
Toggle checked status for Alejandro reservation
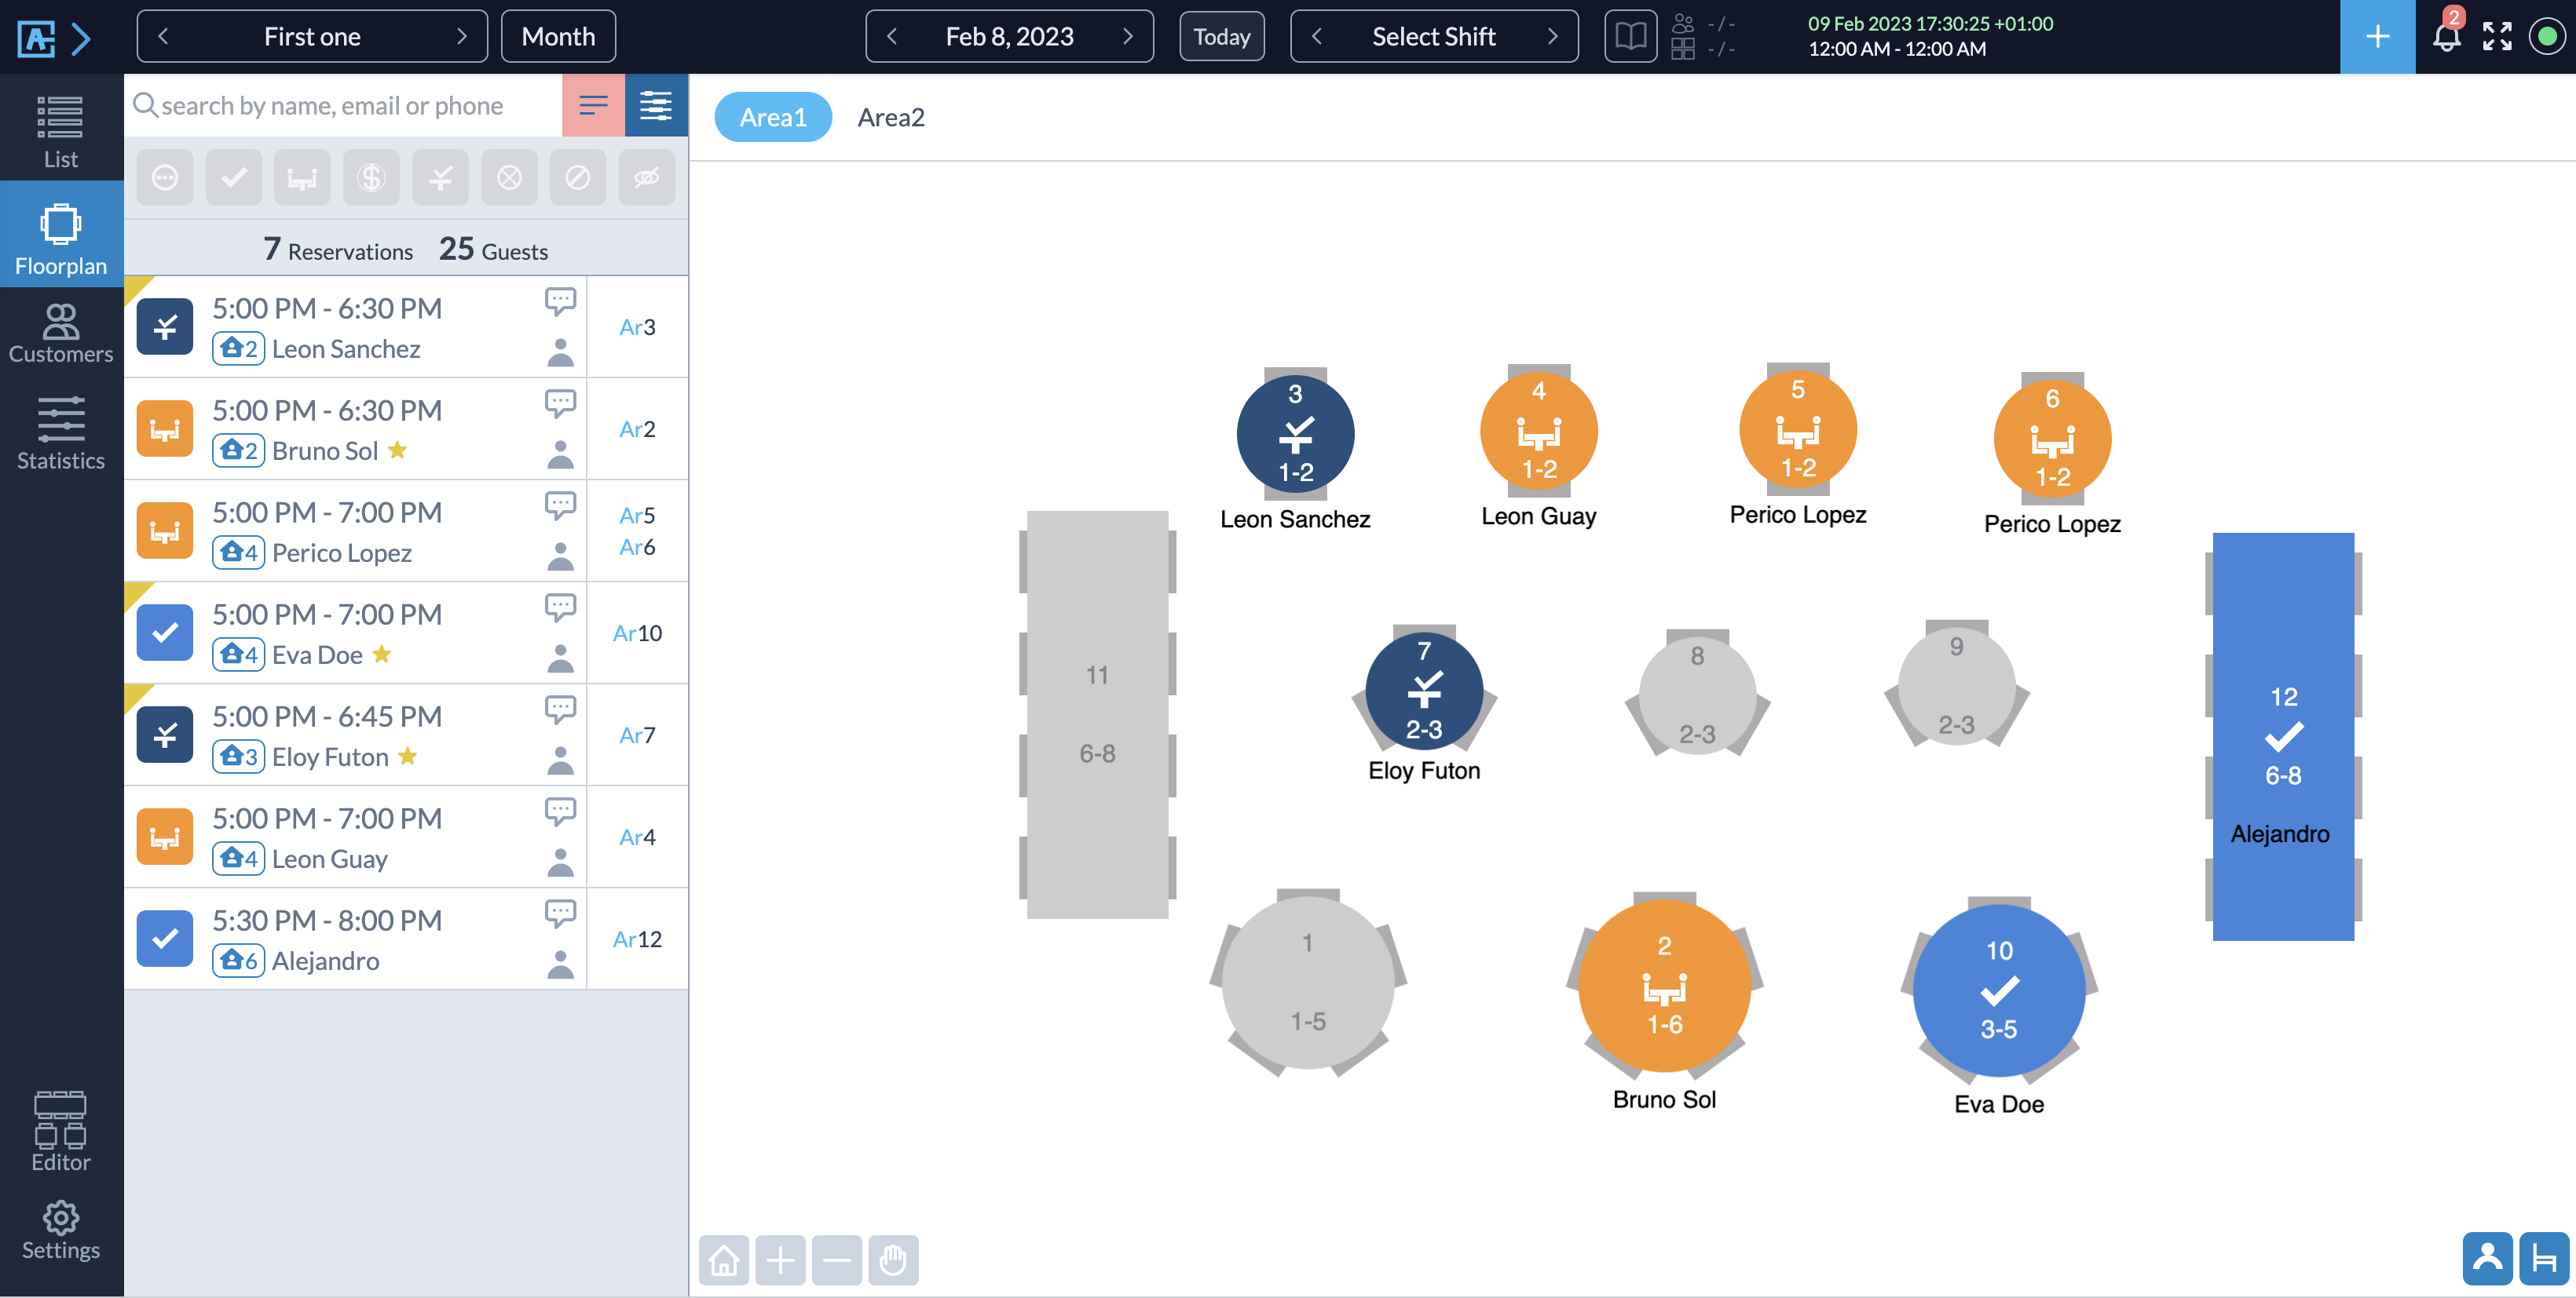[x=164, y=937]
